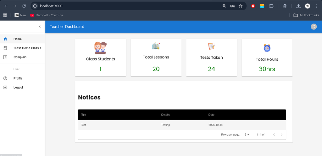Click the Total Hours alarm clock illustration

[x=267, y=48]
